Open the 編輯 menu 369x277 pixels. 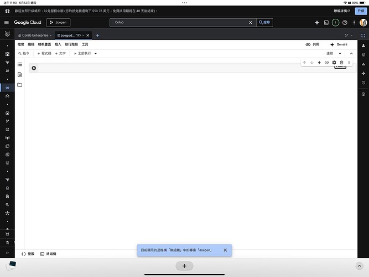31,44
